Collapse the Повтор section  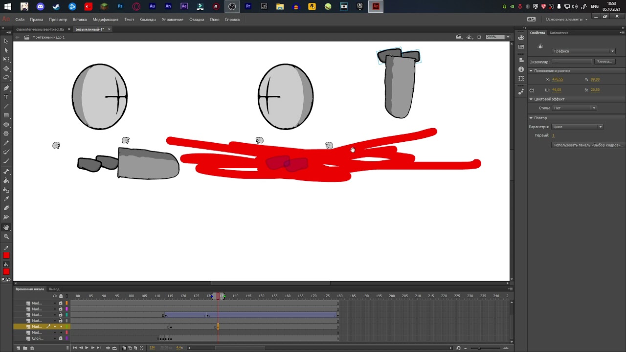tap(531, 118)
